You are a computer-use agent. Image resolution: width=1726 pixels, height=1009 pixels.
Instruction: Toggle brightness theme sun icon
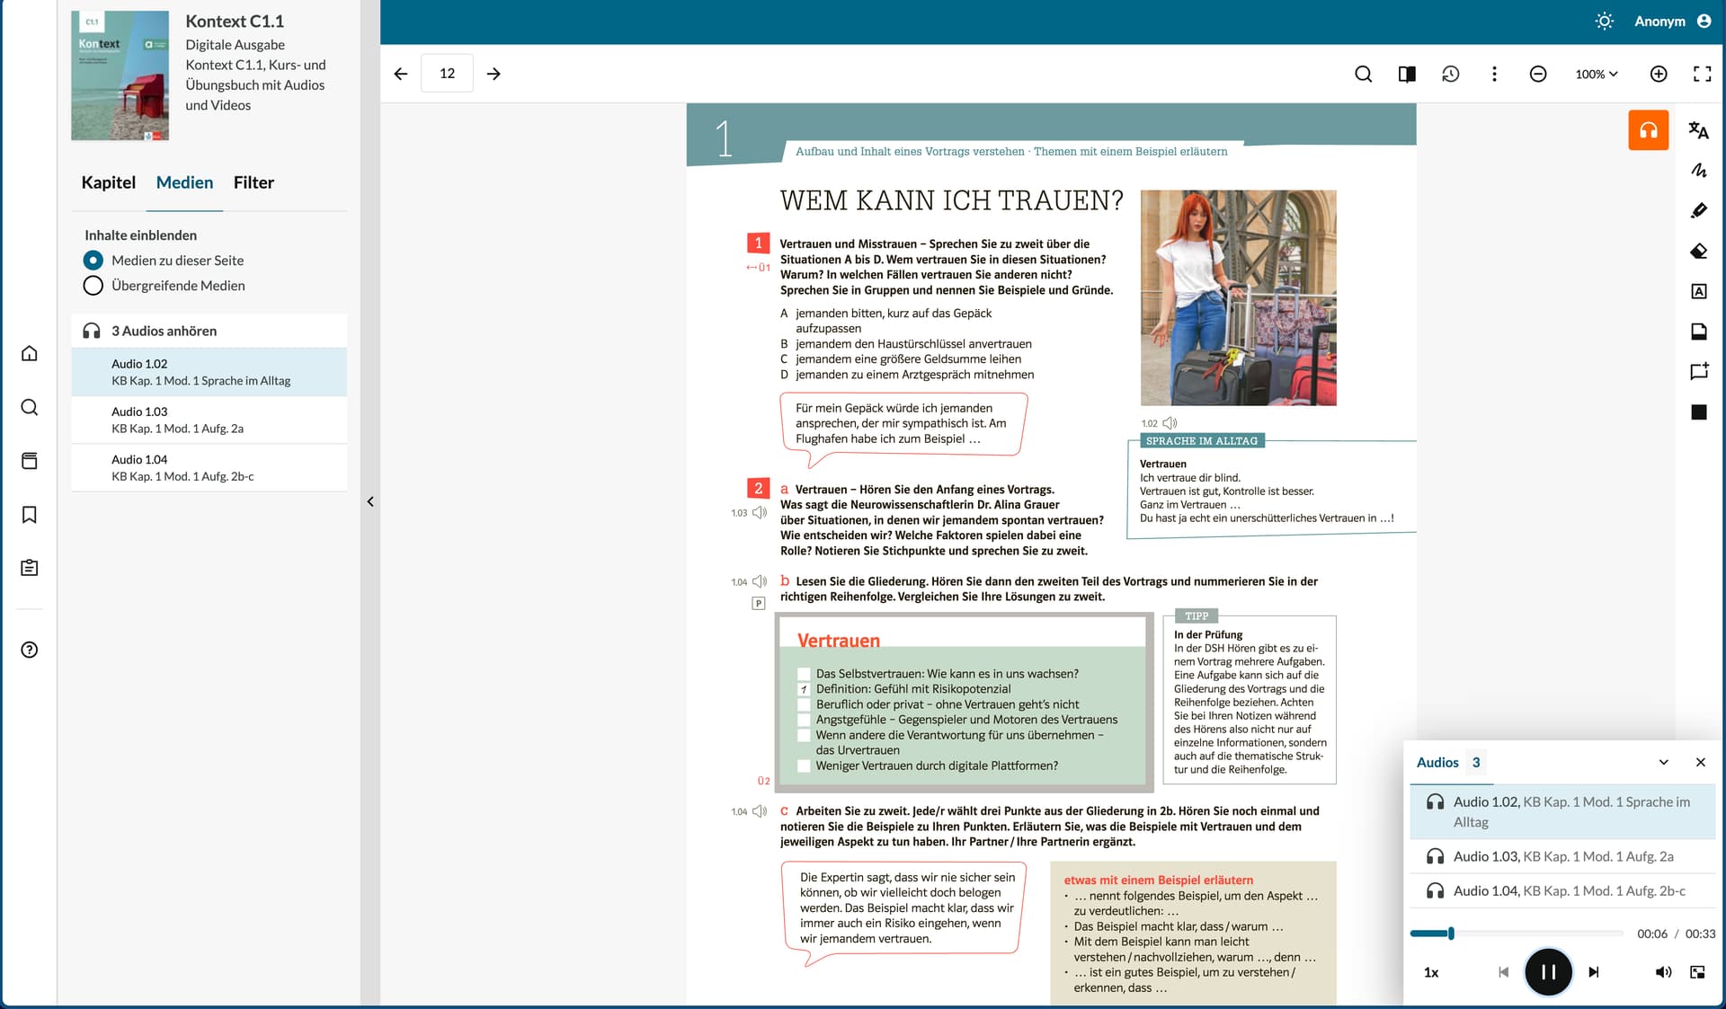pos(1605,21)
